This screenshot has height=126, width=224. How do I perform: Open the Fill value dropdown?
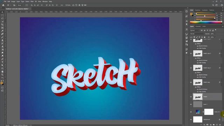coord(215,37)
